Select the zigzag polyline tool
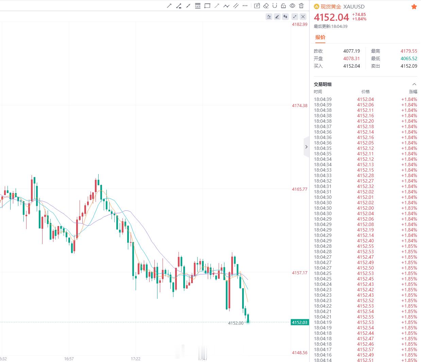Viewport: 421px width, 362px height. [226, 6]
